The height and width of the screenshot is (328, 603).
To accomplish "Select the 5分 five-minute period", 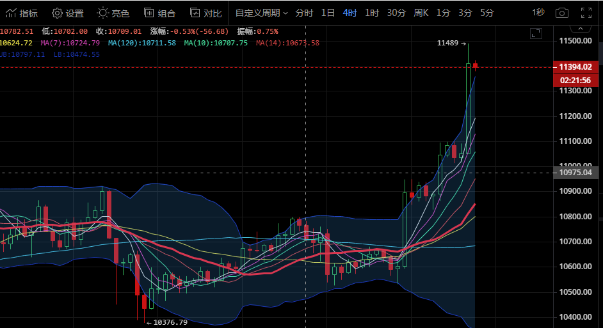I will click(487, 13).
